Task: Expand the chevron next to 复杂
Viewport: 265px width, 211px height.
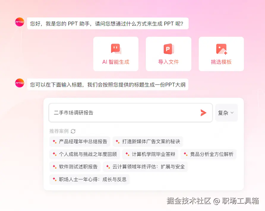Action: pyautogui.click(x=232, y=113)
